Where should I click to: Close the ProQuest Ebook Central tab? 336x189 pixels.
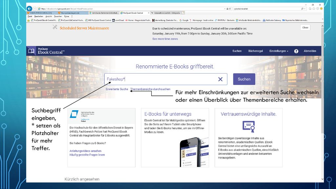(x=149, y=13)
